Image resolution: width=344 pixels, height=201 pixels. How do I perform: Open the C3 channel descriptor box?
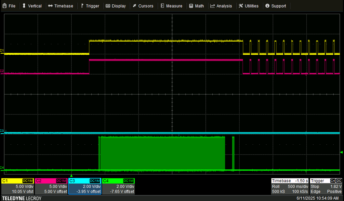(85, 186)
